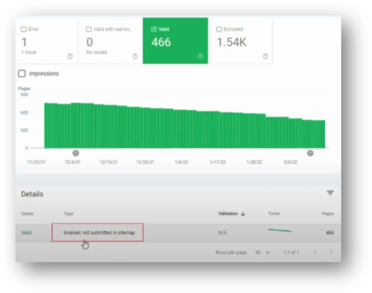Open 'Indexed, not submitted in sitemap' row
Screen dimensions: 372x293
pos(178,233)
